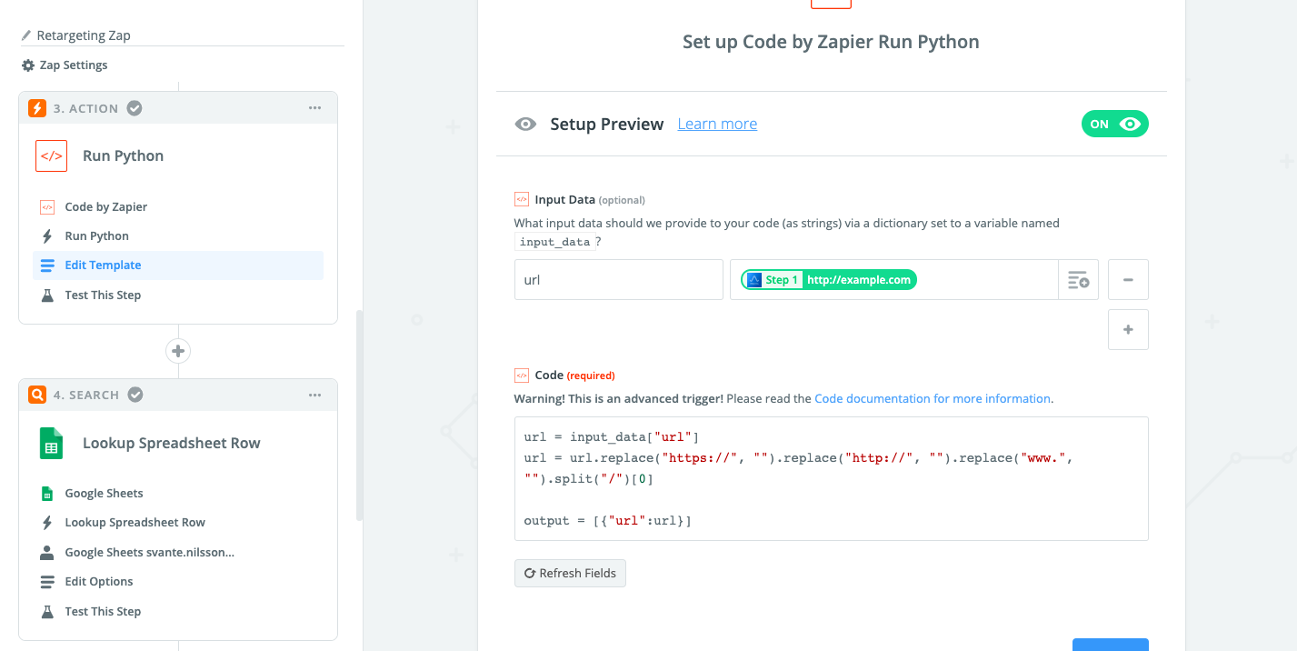Open the insert fields list icon
Image resolution: width=1297 pixels, height=651 pixels.
1078,280
